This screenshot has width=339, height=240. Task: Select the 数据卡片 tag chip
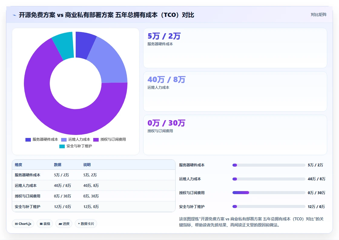pos(86,224)
